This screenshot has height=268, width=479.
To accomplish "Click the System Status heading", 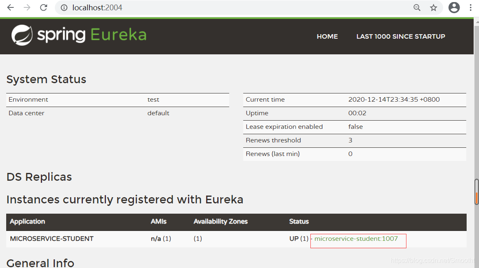I will pyautogui.click(x=47, y=79).
